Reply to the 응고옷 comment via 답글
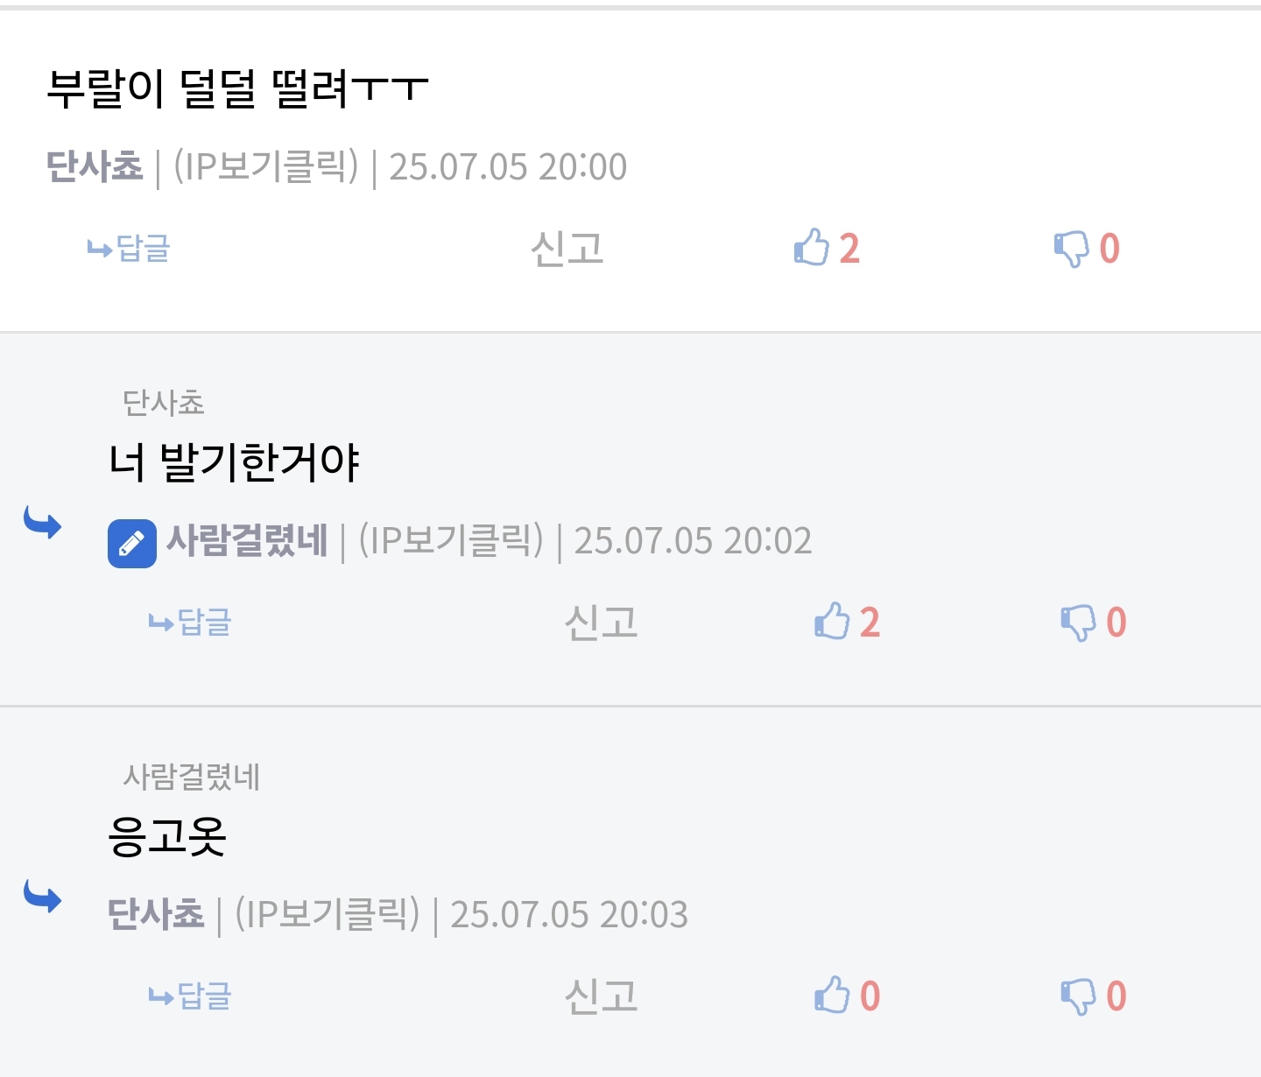The height and width of the screenshot is (1077, 1261). 190,996
